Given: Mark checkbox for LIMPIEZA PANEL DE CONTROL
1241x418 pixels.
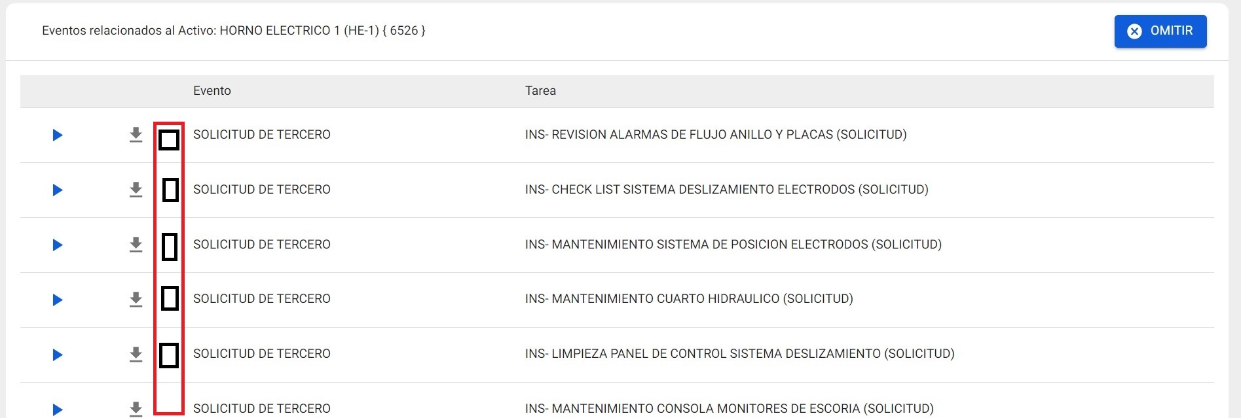Looking at the screenshot, I should pos(169,355).
